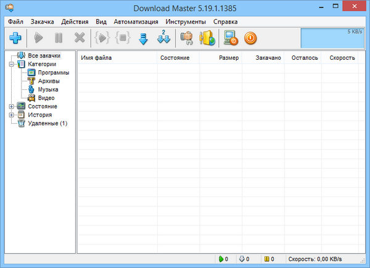Click the blue speed graph panel
Screen dimensions: 370x268
click(331, 38)
